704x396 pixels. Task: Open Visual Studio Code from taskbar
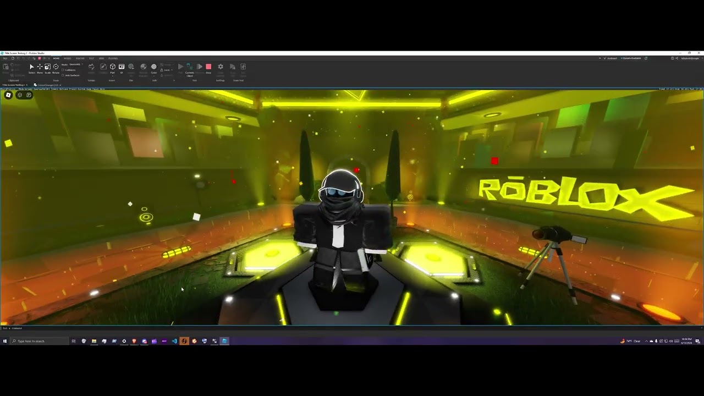(174, 341)
